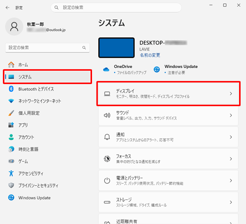246x224 pixels.
Task: Expand 電源とバッテリー with its chevron arrow
Action: (231, 181)
